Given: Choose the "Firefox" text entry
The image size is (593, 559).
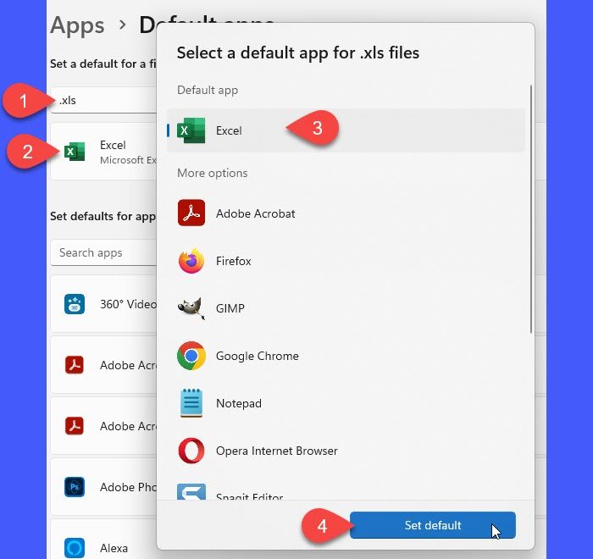Looking at the screenshot, I should [233, 261].
